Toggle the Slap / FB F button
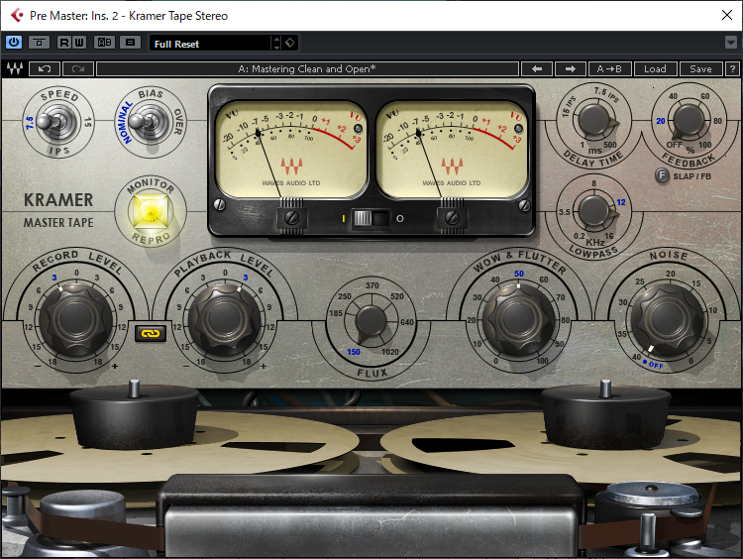743x559 pixels. coord(662,175)
